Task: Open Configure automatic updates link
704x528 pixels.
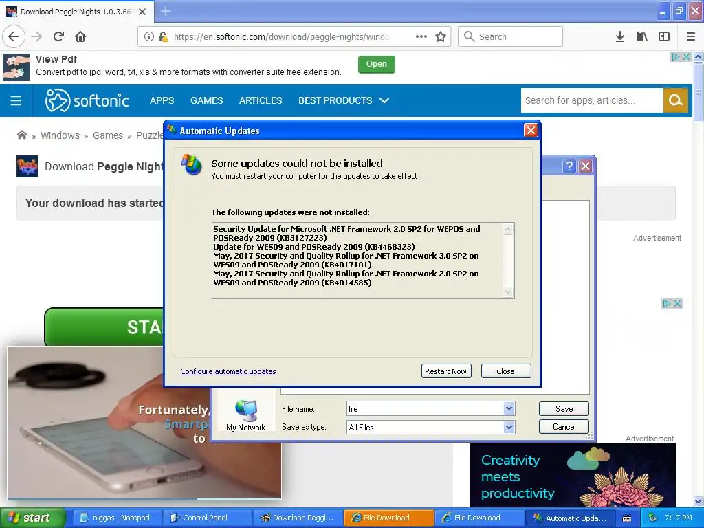Action: 228,371
